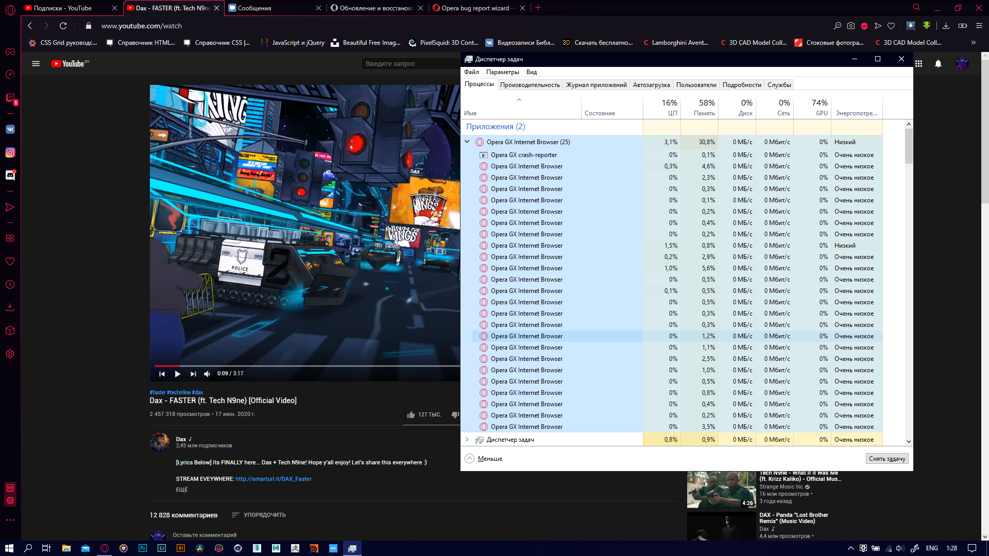This screenshot has height=556, width=989.
Task: Switch to Пользователи tab
Action: (x=696, y=85)
